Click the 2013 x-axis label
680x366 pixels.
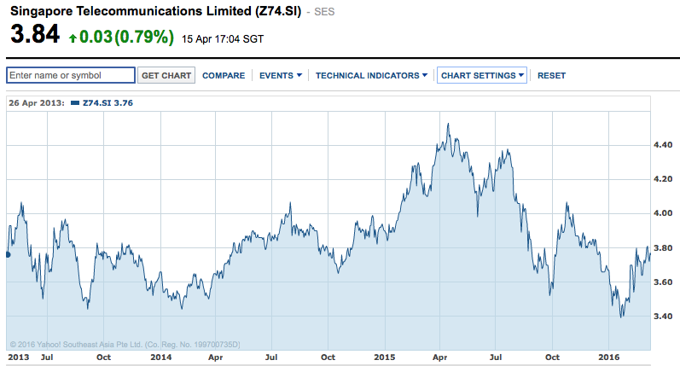(x=19, y=357)
